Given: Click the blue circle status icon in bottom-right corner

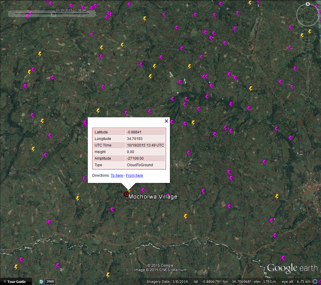Looking at the screenshot, I should click(x=315, y=281).
